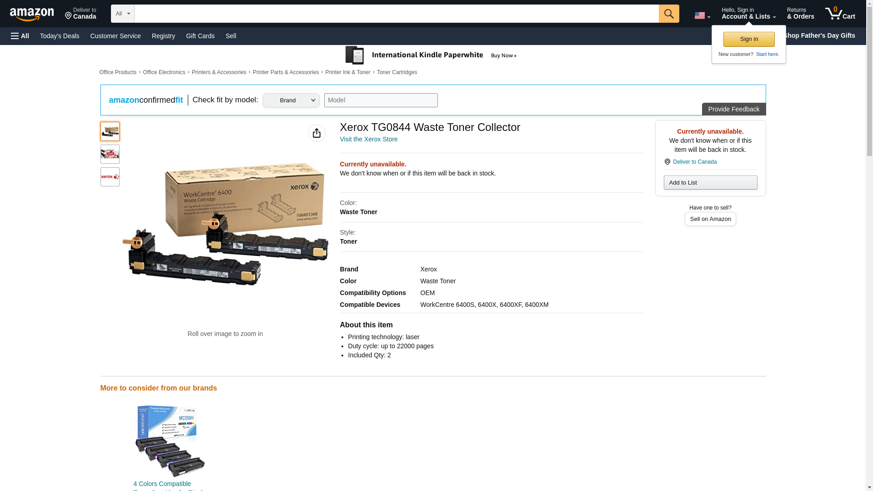Image resolution: width=873 pixels, height=491 pixels.
Task: Open the shopping cart icon
Action: pyautogui.click(x=840, y=14)
